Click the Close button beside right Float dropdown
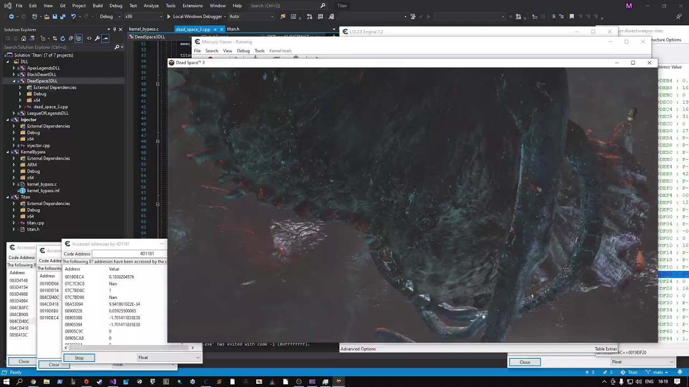This screenshot has width=689, height=387. click(x=525, y=362)
